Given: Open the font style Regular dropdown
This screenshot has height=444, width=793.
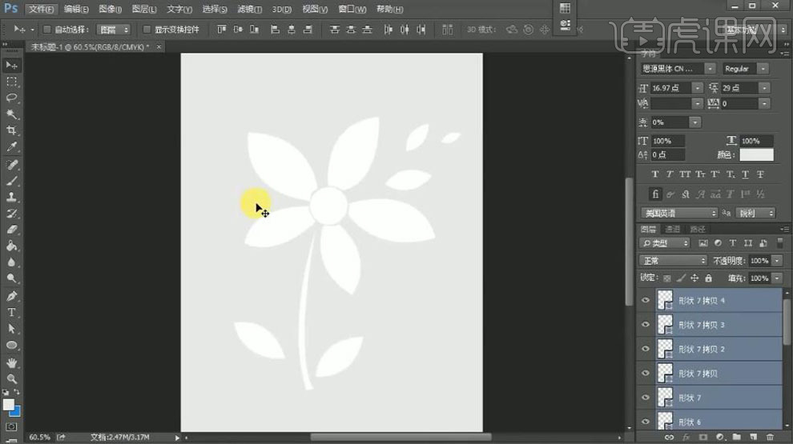Looking at the screenshot, I should pos(745,69).
